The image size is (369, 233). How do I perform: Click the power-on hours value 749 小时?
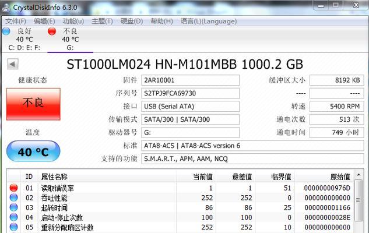coord(337,133)
